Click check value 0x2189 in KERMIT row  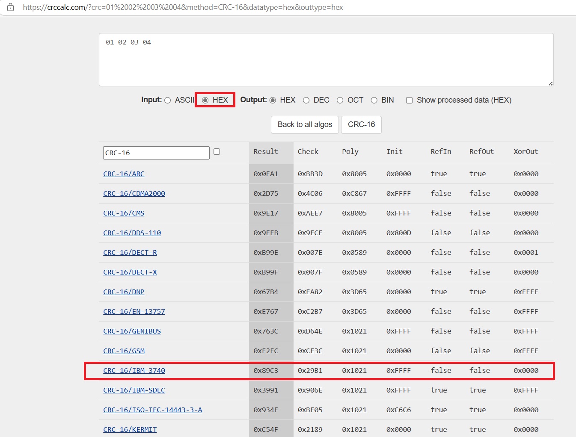310,429
